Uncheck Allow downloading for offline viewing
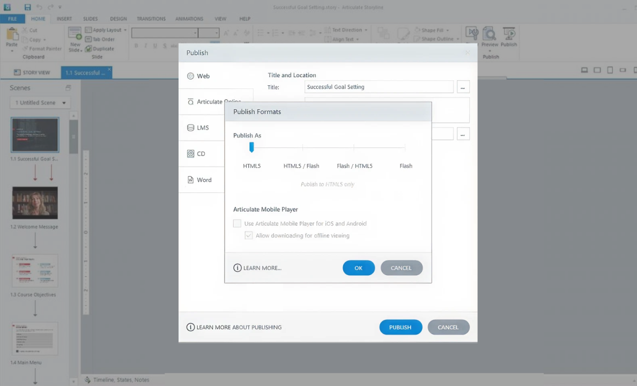This screenshot has width=637, height=386. pos(248,235)
